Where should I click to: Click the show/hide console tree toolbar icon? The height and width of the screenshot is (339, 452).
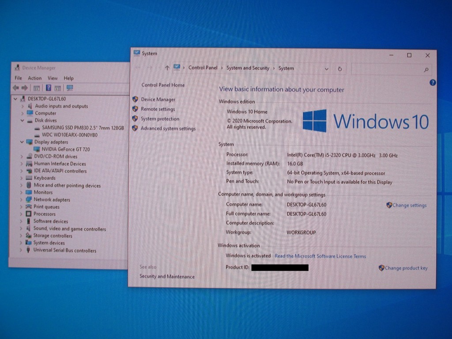pos(37,88)
